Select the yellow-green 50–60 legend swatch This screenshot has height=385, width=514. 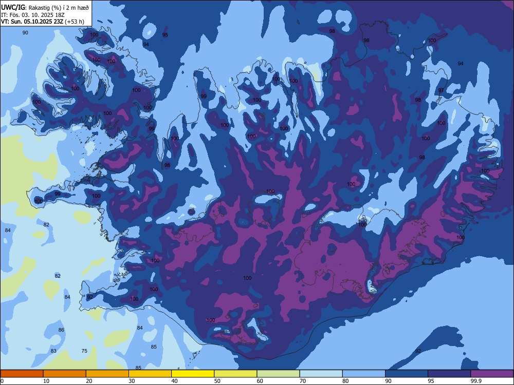(235, 374)
